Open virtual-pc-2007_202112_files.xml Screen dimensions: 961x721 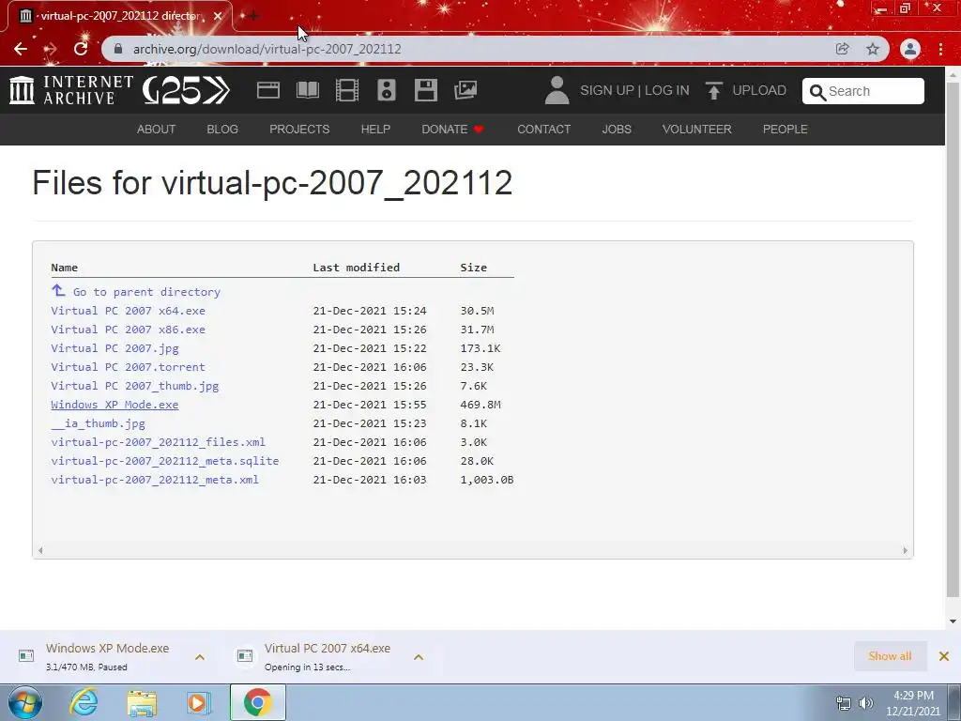click(158, 442)
